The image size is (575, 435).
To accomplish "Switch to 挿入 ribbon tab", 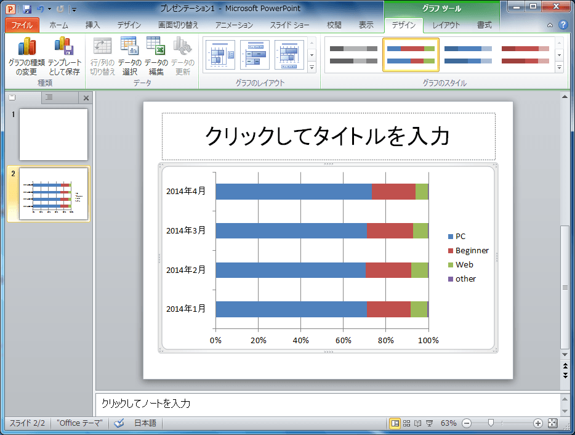I will coord(92,25).
